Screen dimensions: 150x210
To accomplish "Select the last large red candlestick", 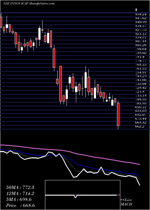I will [118, 114].
